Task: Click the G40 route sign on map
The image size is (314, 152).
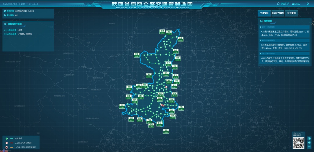Action: tap(181, 108)
